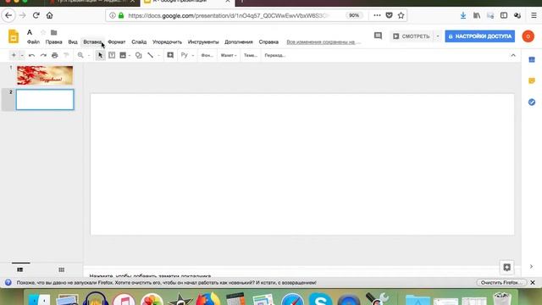542x305 pixels.
Task: Click the Explore button
Action: click(x=506, y=267)
